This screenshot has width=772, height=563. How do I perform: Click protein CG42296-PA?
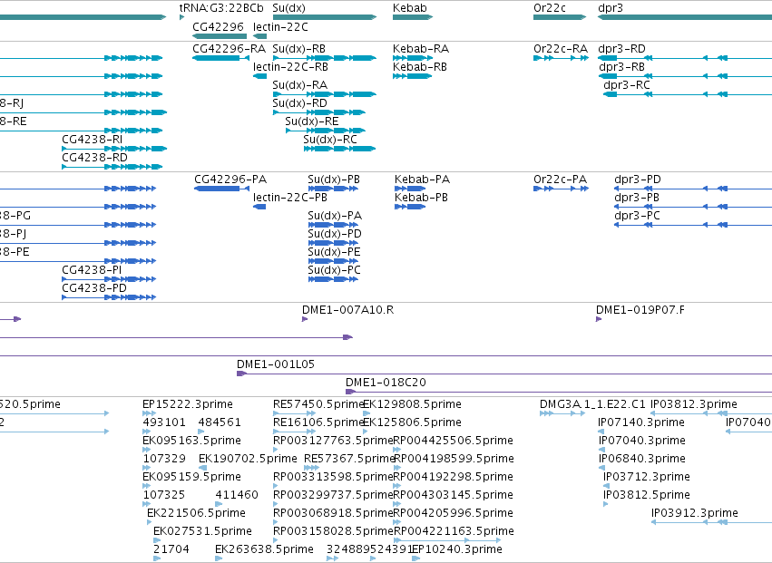pyautogui.click(x=222, y=189)
